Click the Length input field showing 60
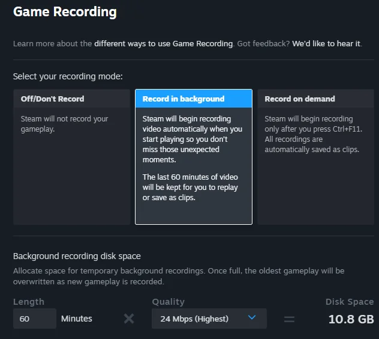The width and height of the screenshot is (379, 339). (x=34, y=319)
